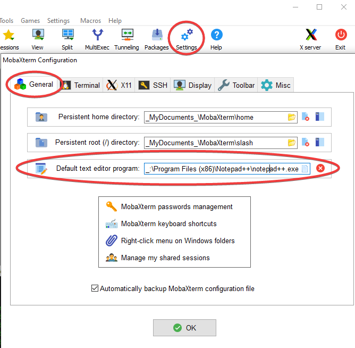Viewport: 355px width, 348px height.
Task: Toggle automatic backup of MobaXterm configuration file
Action: coord(95,288)
